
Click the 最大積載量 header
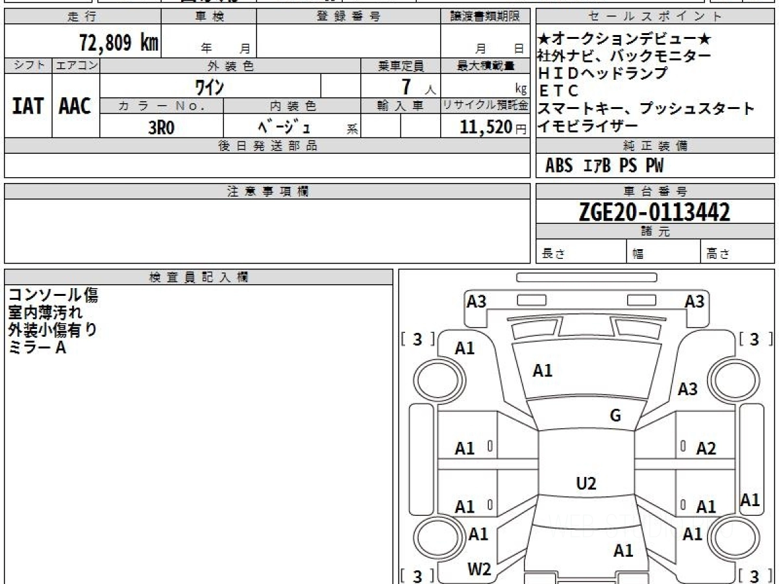485,66
